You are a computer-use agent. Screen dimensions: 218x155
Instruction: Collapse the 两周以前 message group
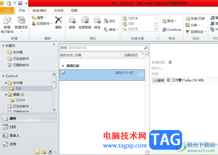tap(63, 66)
